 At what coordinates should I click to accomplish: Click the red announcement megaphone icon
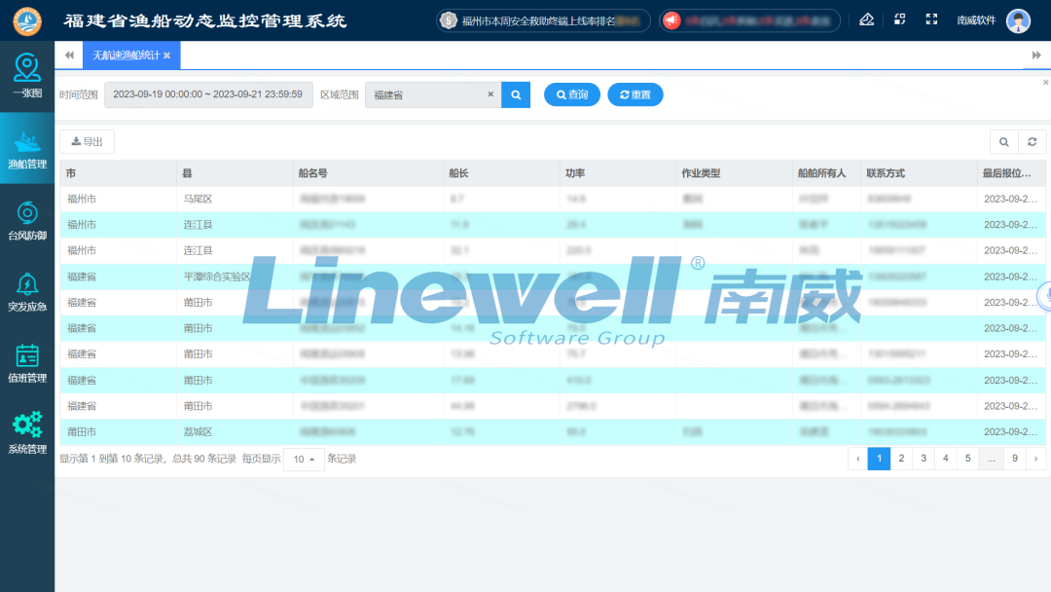point(671,20)
